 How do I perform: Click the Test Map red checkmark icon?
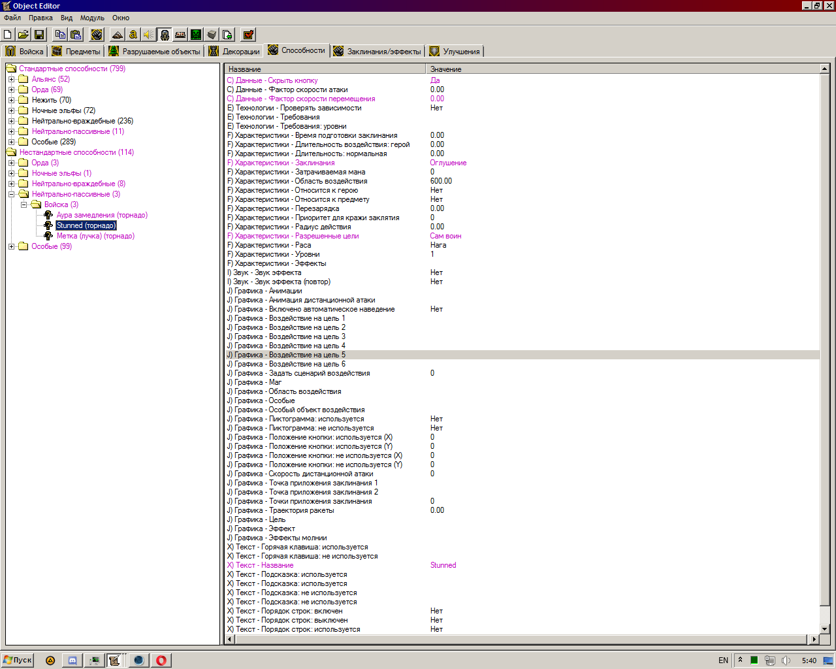pyautogui.click(x=248, y=35)
